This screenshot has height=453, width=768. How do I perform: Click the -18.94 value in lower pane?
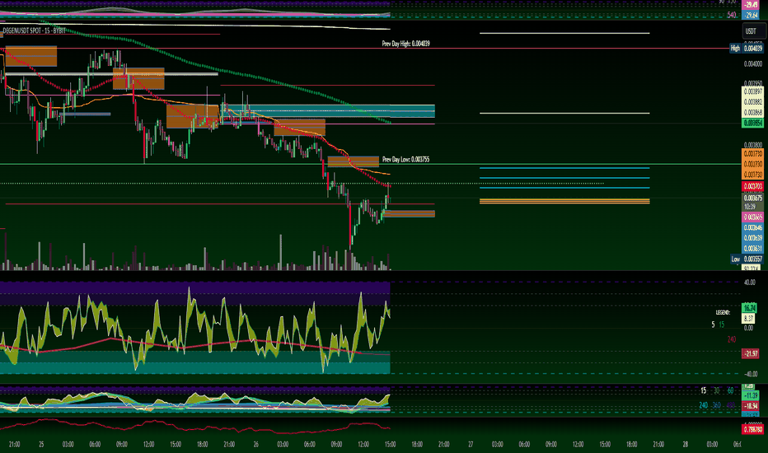tap(751, 406)
